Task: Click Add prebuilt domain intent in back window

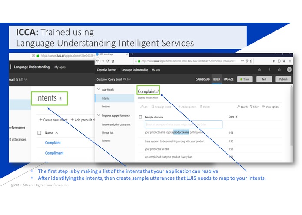Action: tap(83, 120)
